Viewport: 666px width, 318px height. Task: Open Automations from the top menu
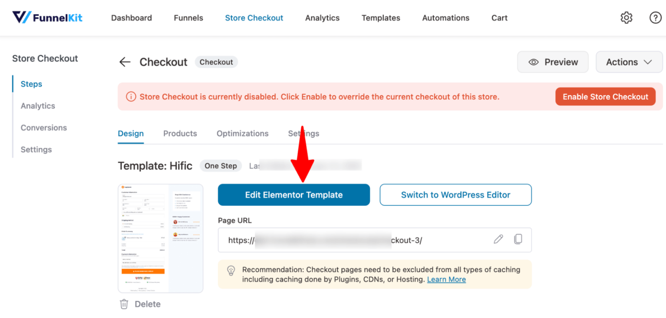[445, 18]
